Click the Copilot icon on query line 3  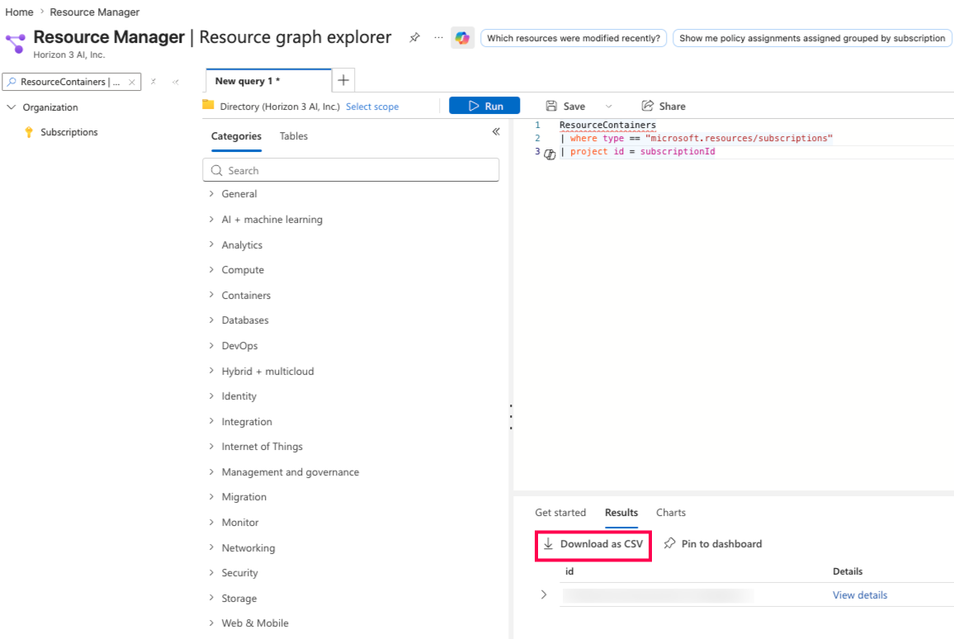pos(550,154)
